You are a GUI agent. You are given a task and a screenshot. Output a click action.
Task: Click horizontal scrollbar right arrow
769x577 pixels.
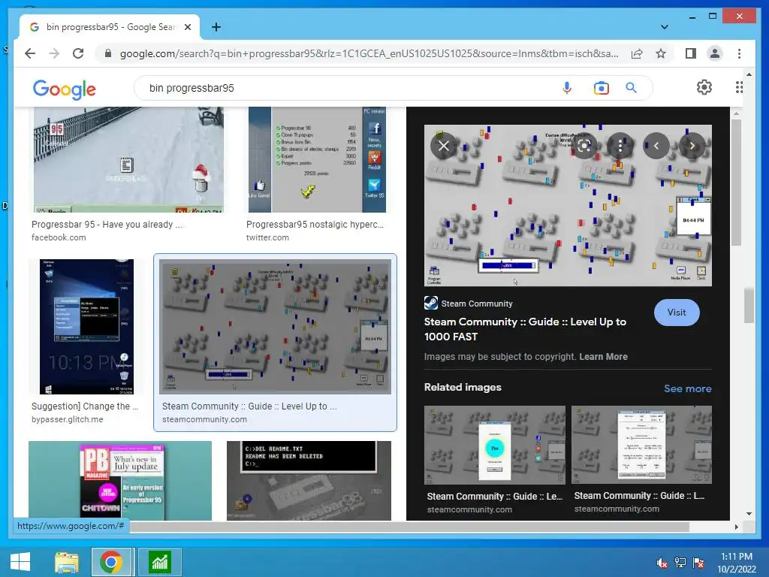tap(736, 527)
